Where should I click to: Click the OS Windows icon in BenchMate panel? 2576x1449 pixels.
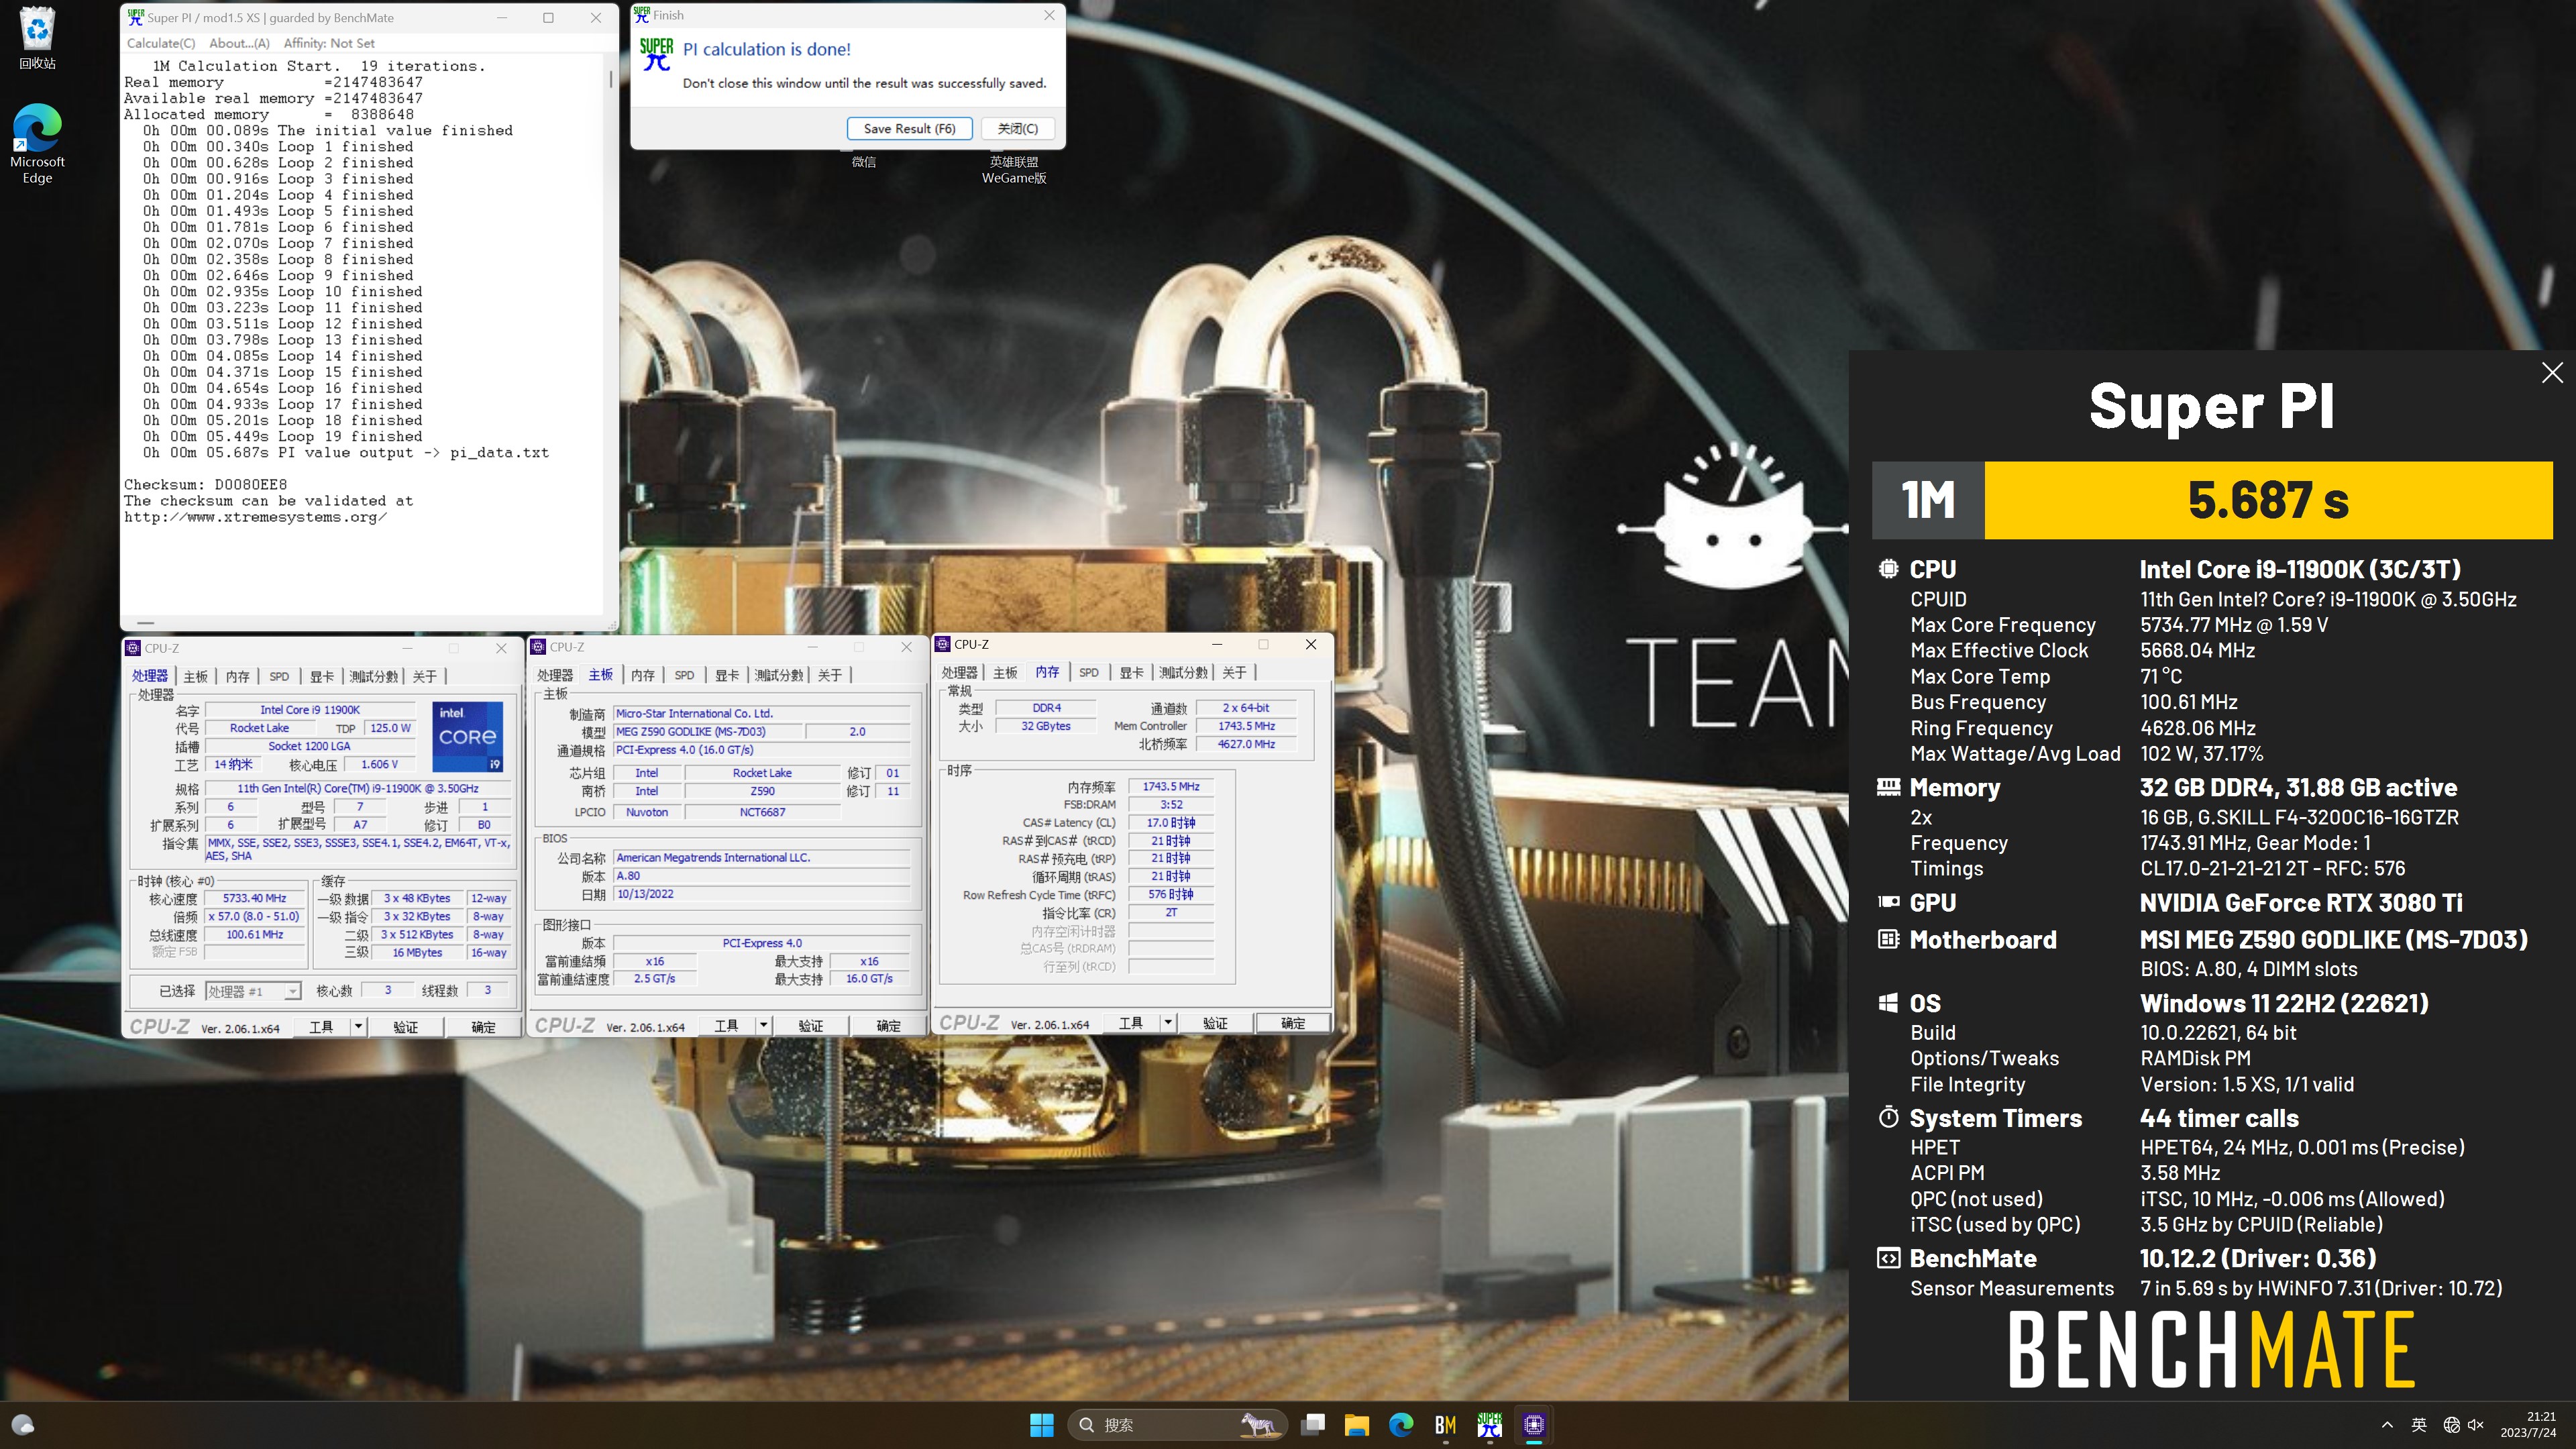1888,1002
